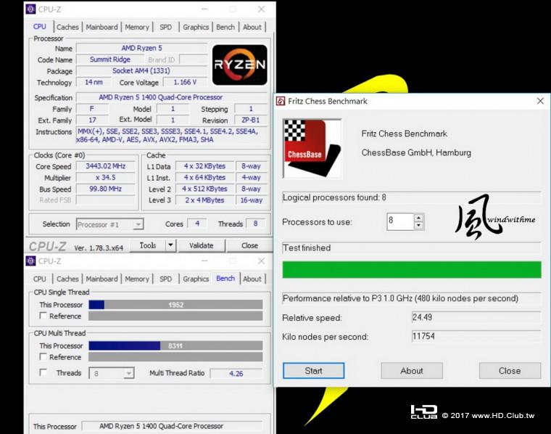Switch to Caches tab in top CPU-Z window
Screen dimensions: 551x434
point(67,27)
